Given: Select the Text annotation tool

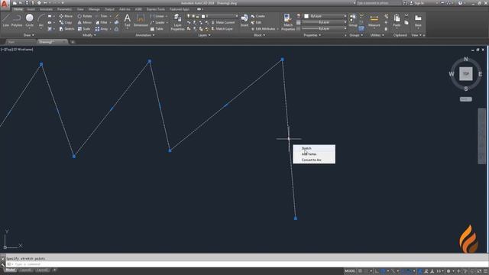Looking at the screenshot, I should 128,21.
